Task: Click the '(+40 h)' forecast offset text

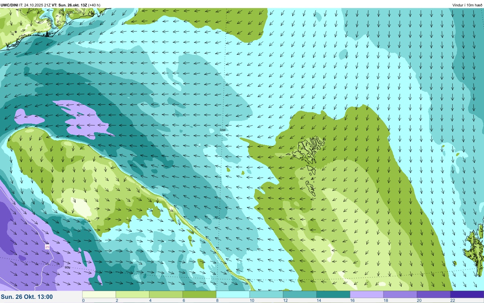Action: click(x=94, y=5)
